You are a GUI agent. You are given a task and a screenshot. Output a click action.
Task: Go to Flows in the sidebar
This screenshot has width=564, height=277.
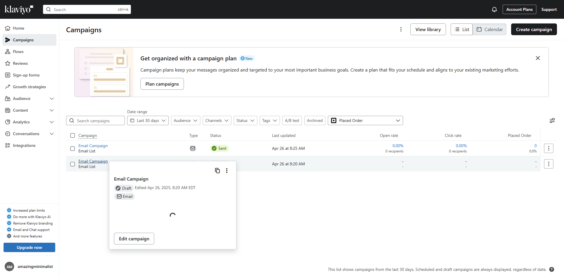pyautogui.click(x=18, y=52)
